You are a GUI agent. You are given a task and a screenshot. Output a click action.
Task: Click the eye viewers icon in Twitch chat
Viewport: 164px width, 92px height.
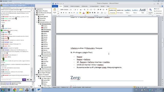coord(28,79)
